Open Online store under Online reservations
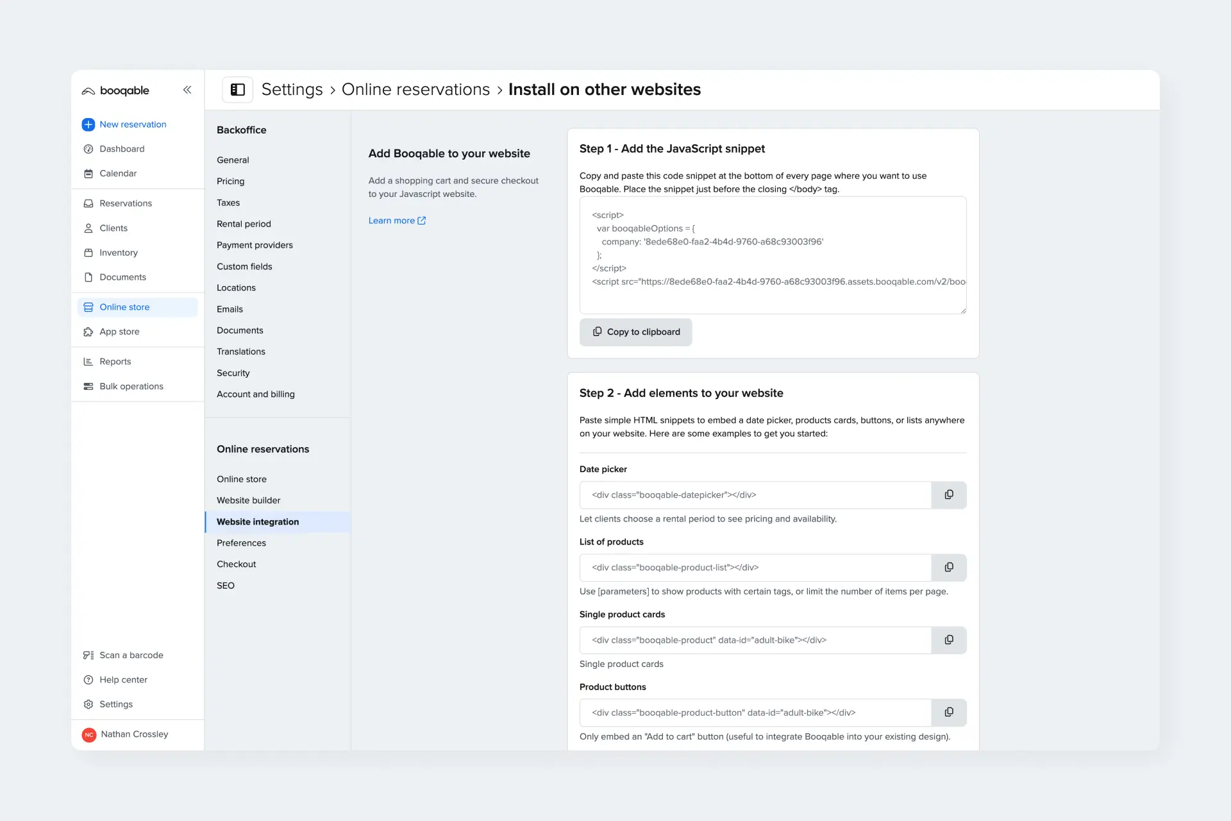Viewport: 1231px width, 821px height. 242,479
